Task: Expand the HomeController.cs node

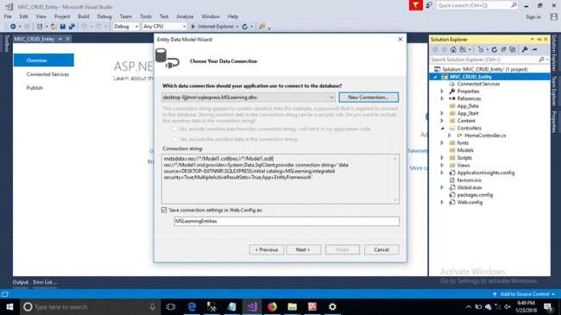Action: 450,135
